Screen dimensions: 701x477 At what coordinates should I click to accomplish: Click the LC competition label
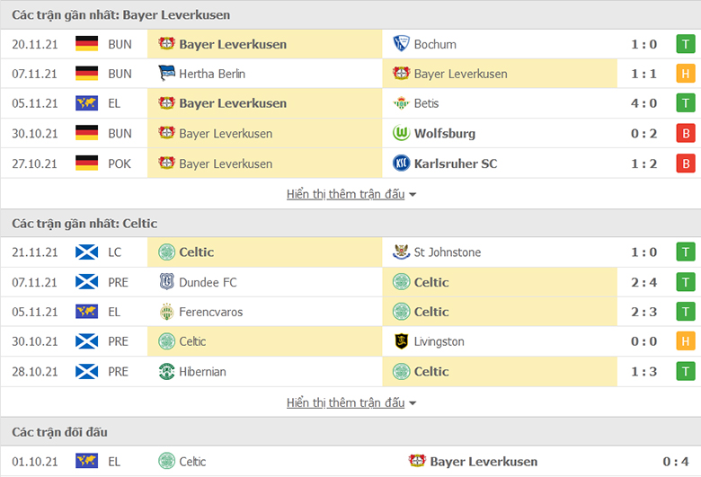[x=114, y=252]
